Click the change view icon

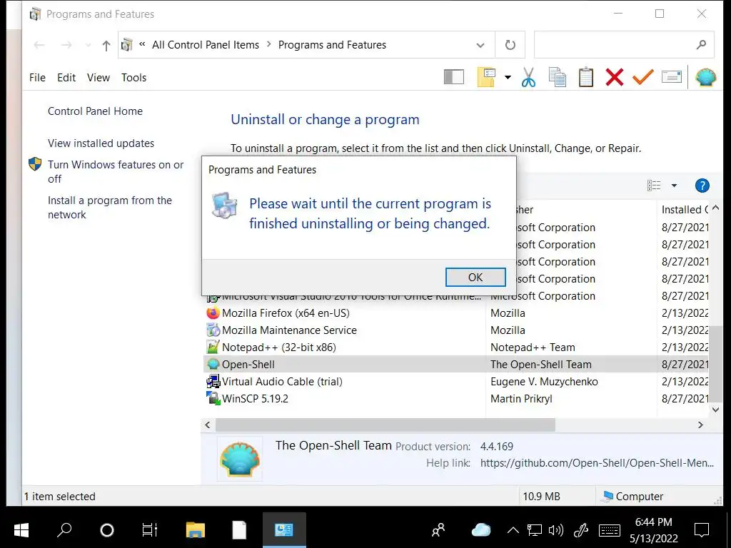[654, 186]
